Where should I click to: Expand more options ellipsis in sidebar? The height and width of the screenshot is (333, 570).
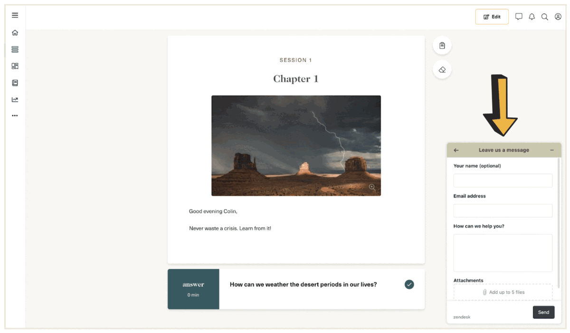coord(15,115)
